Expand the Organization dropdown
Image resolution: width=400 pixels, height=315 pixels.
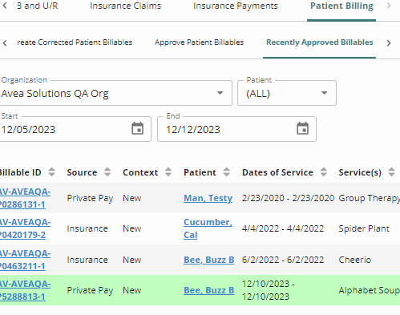click(x=220, y=93)
